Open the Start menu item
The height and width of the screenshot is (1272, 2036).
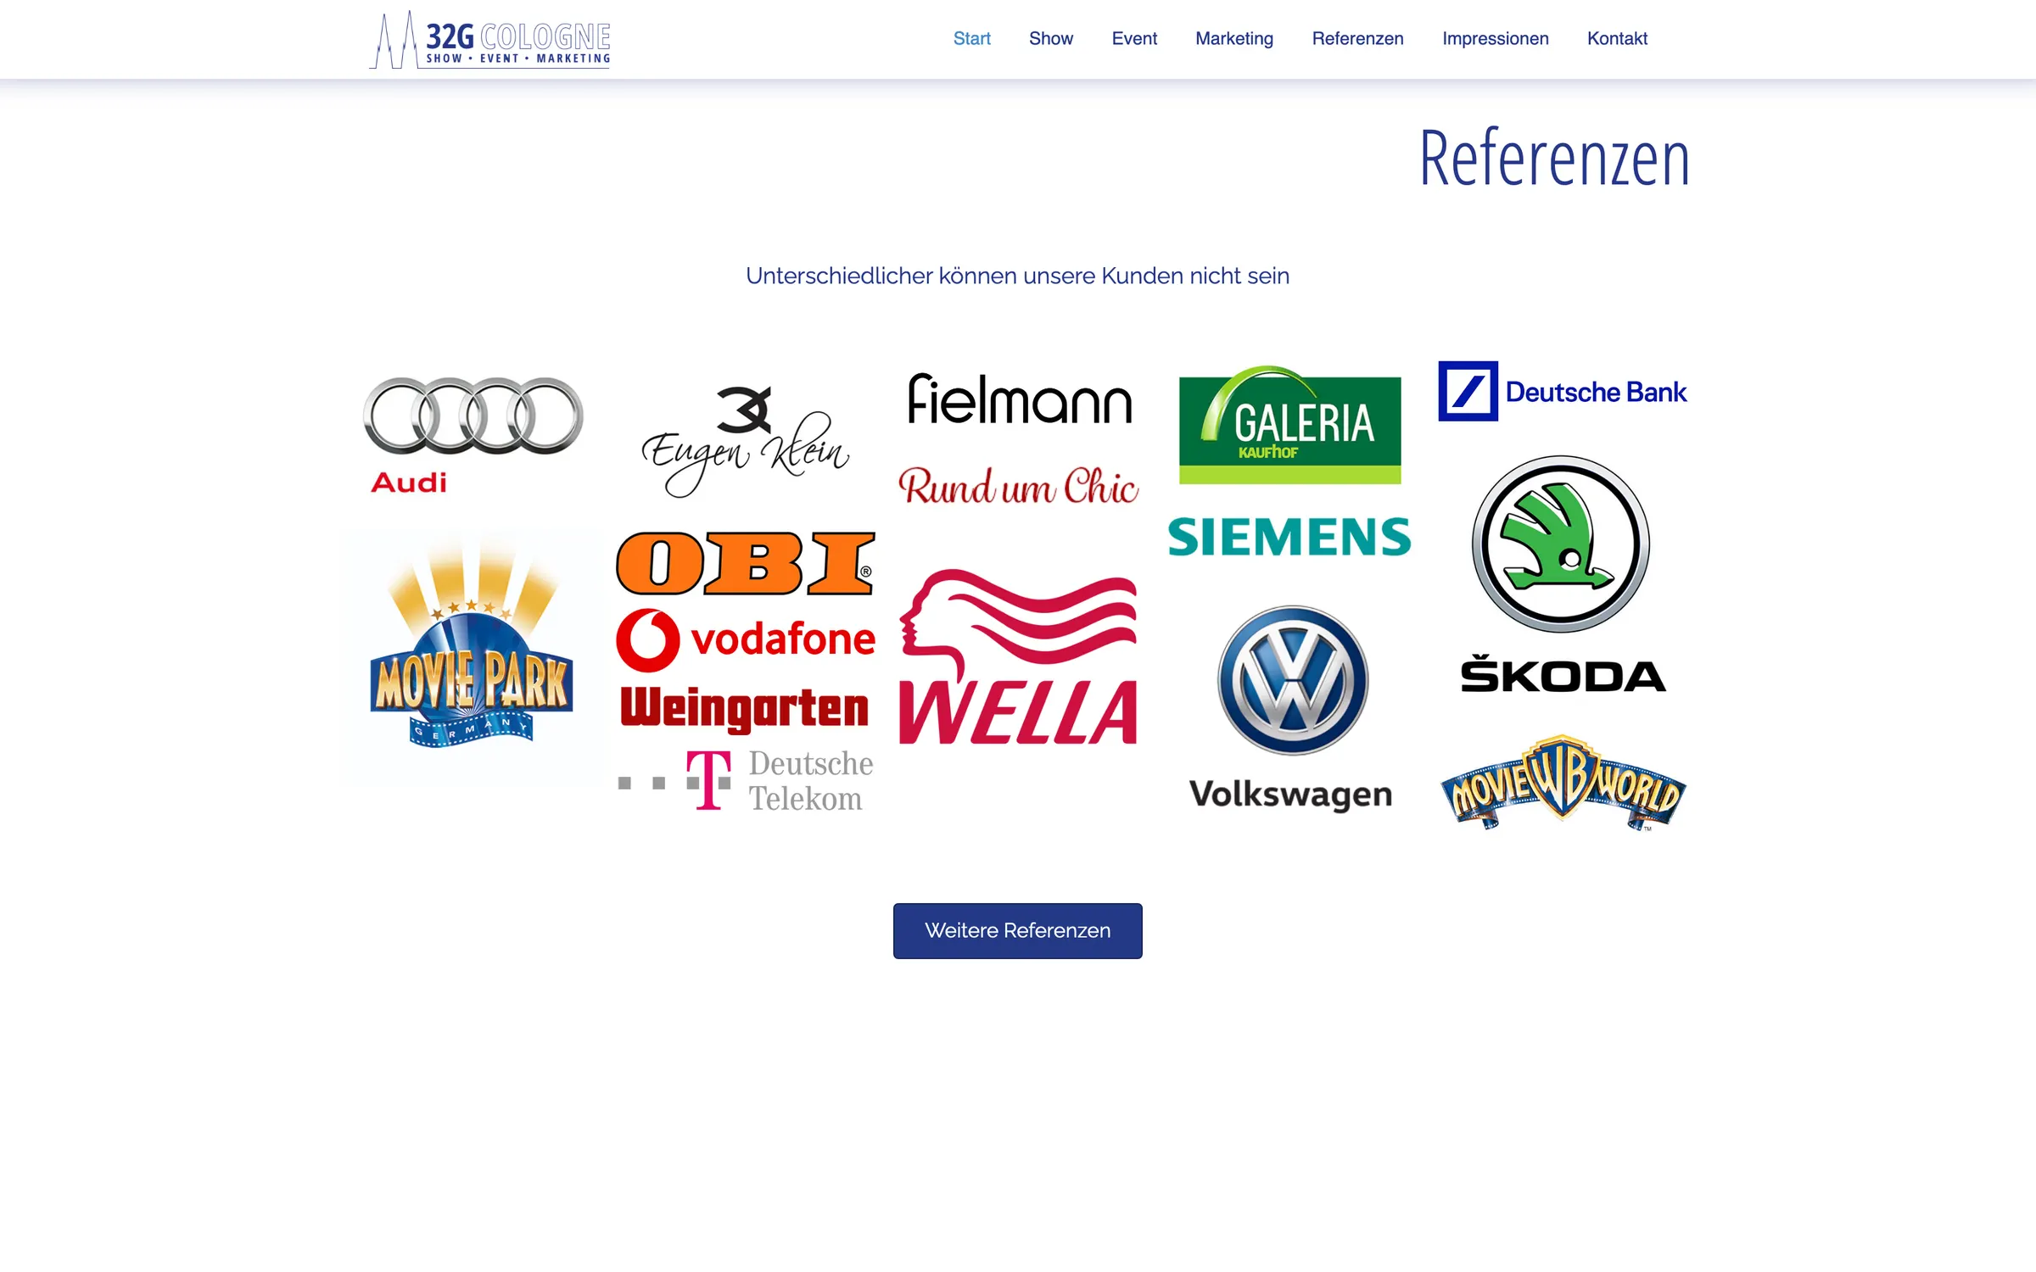pyautogui.click(x=971, y=39)
